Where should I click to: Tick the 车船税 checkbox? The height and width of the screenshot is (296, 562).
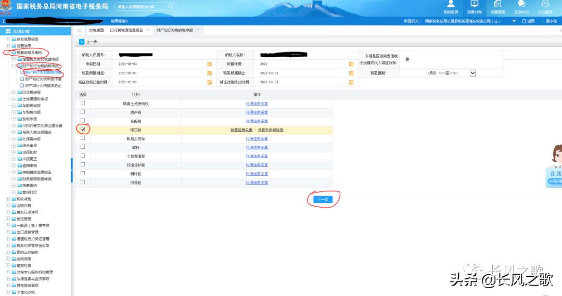[83, 121]
